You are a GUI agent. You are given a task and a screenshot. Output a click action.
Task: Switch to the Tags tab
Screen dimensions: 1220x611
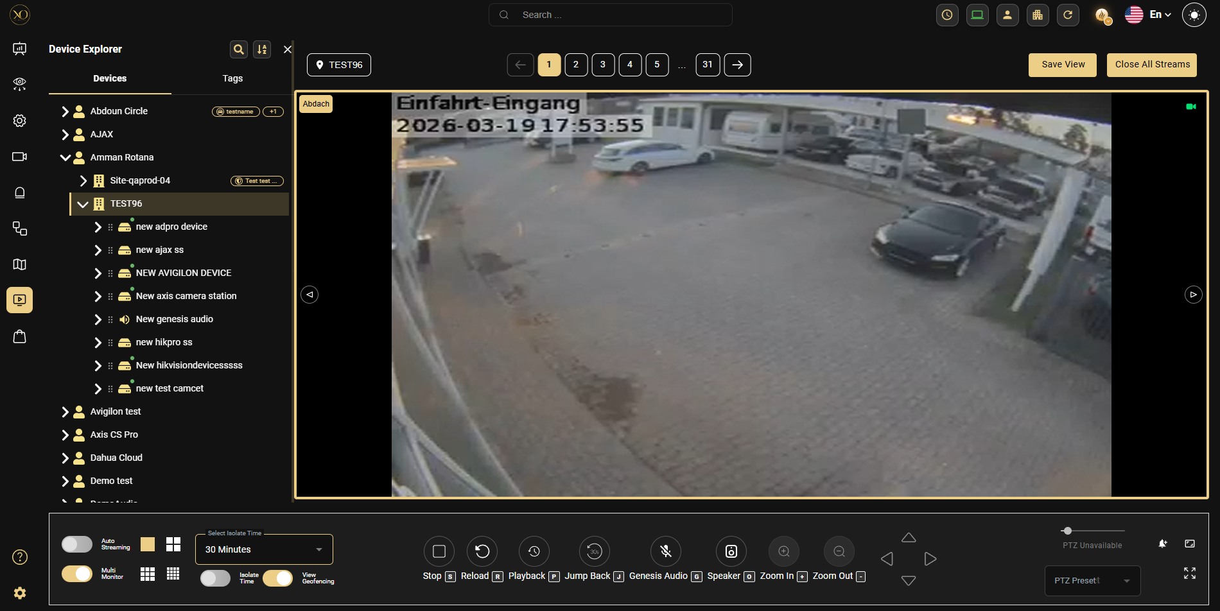(232, 78)
